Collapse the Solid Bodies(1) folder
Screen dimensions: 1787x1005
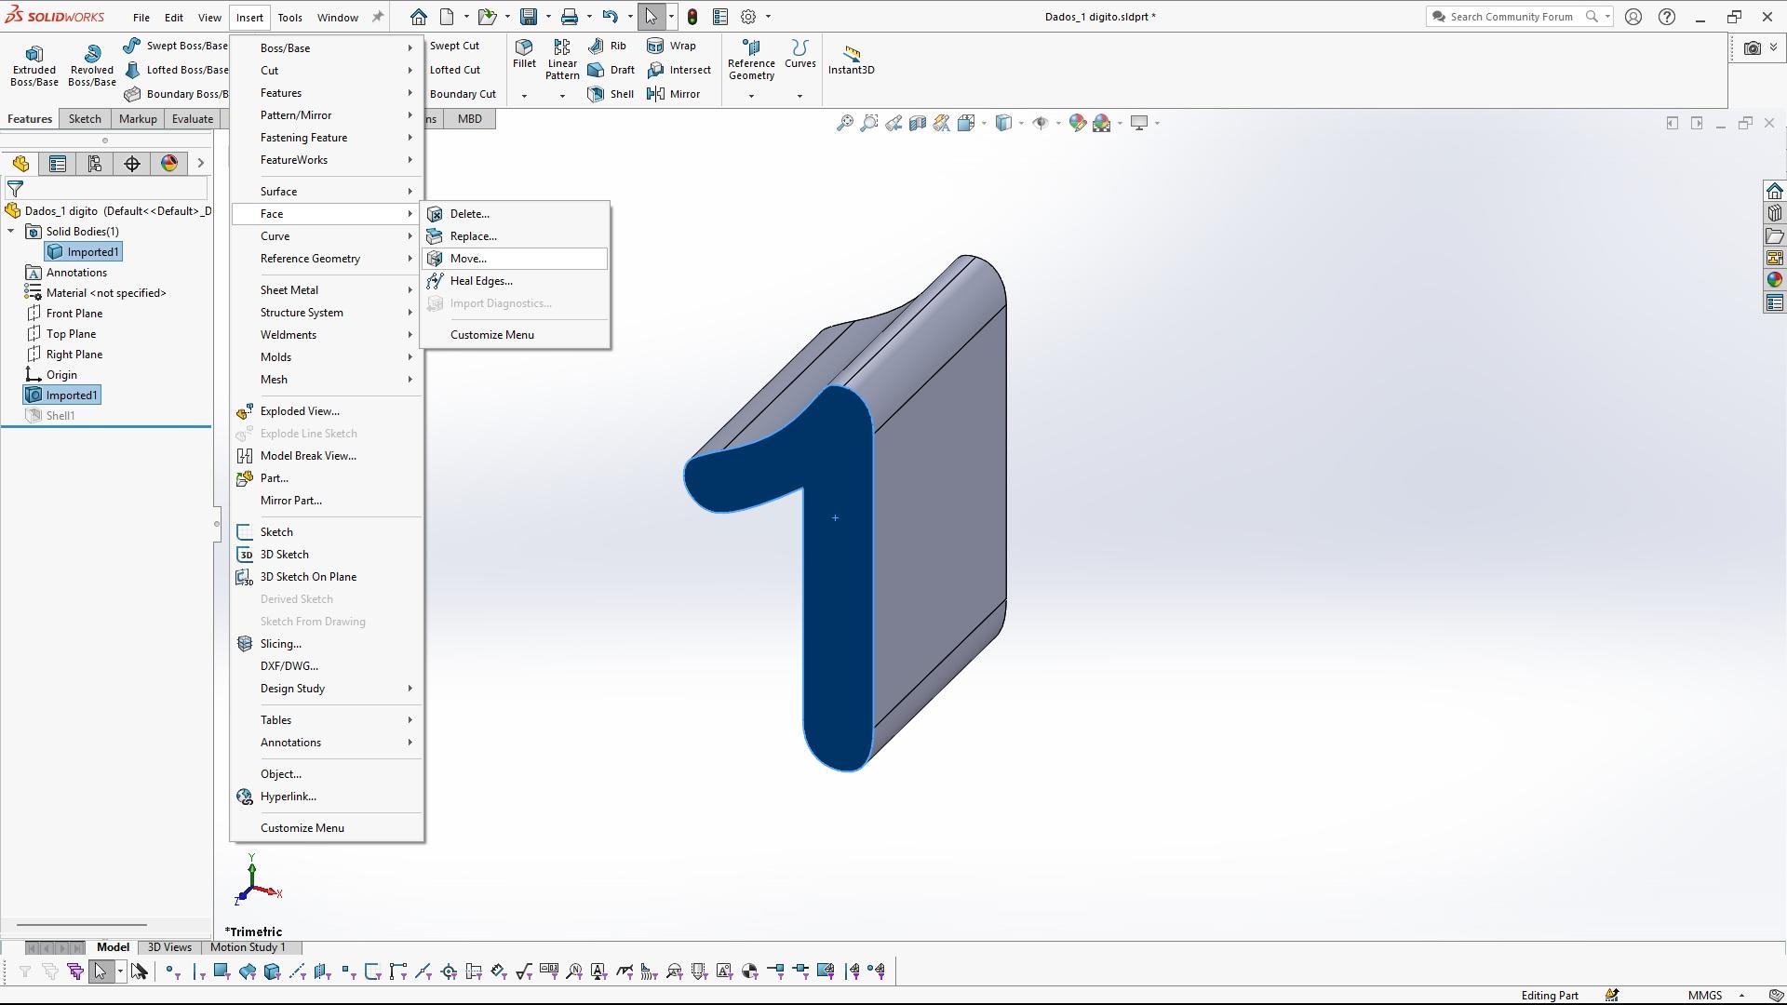click(11, 232)
